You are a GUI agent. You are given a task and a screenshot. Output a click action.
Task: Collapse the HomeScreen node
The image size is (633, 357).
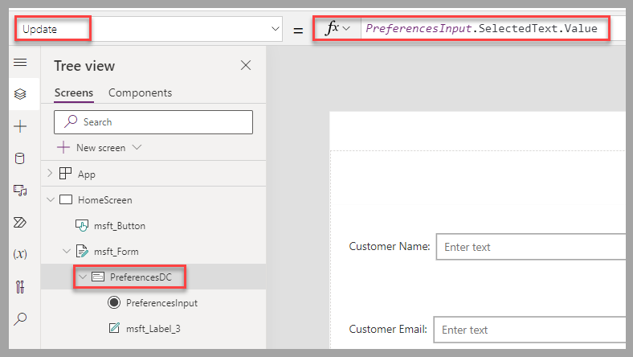click(51, 199)
